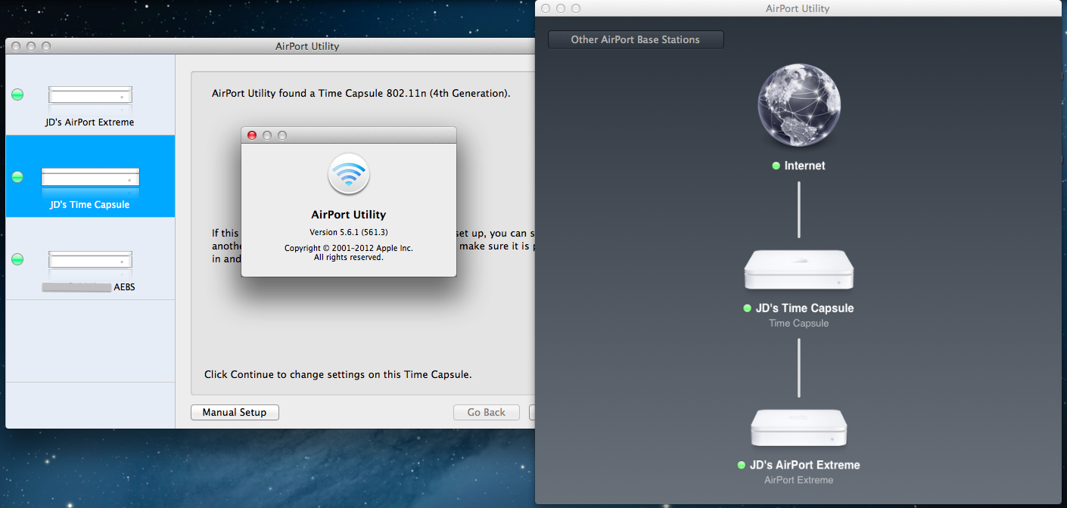Click the Internet label in network diagram
This screenshot has height=508, width=1067.
[804, 166]
